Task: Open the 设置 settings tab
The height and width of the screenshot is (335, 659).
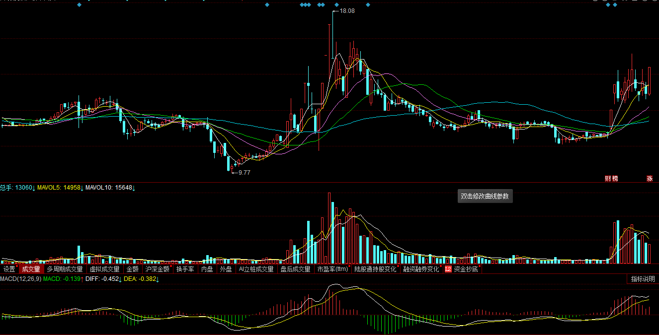Action: click(x=9, y=269)
